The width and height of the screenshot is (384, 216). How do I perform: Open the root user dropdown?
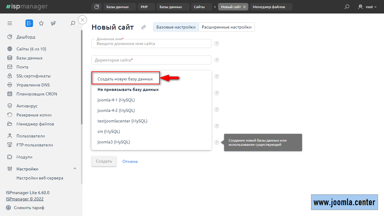click(368, 7)
